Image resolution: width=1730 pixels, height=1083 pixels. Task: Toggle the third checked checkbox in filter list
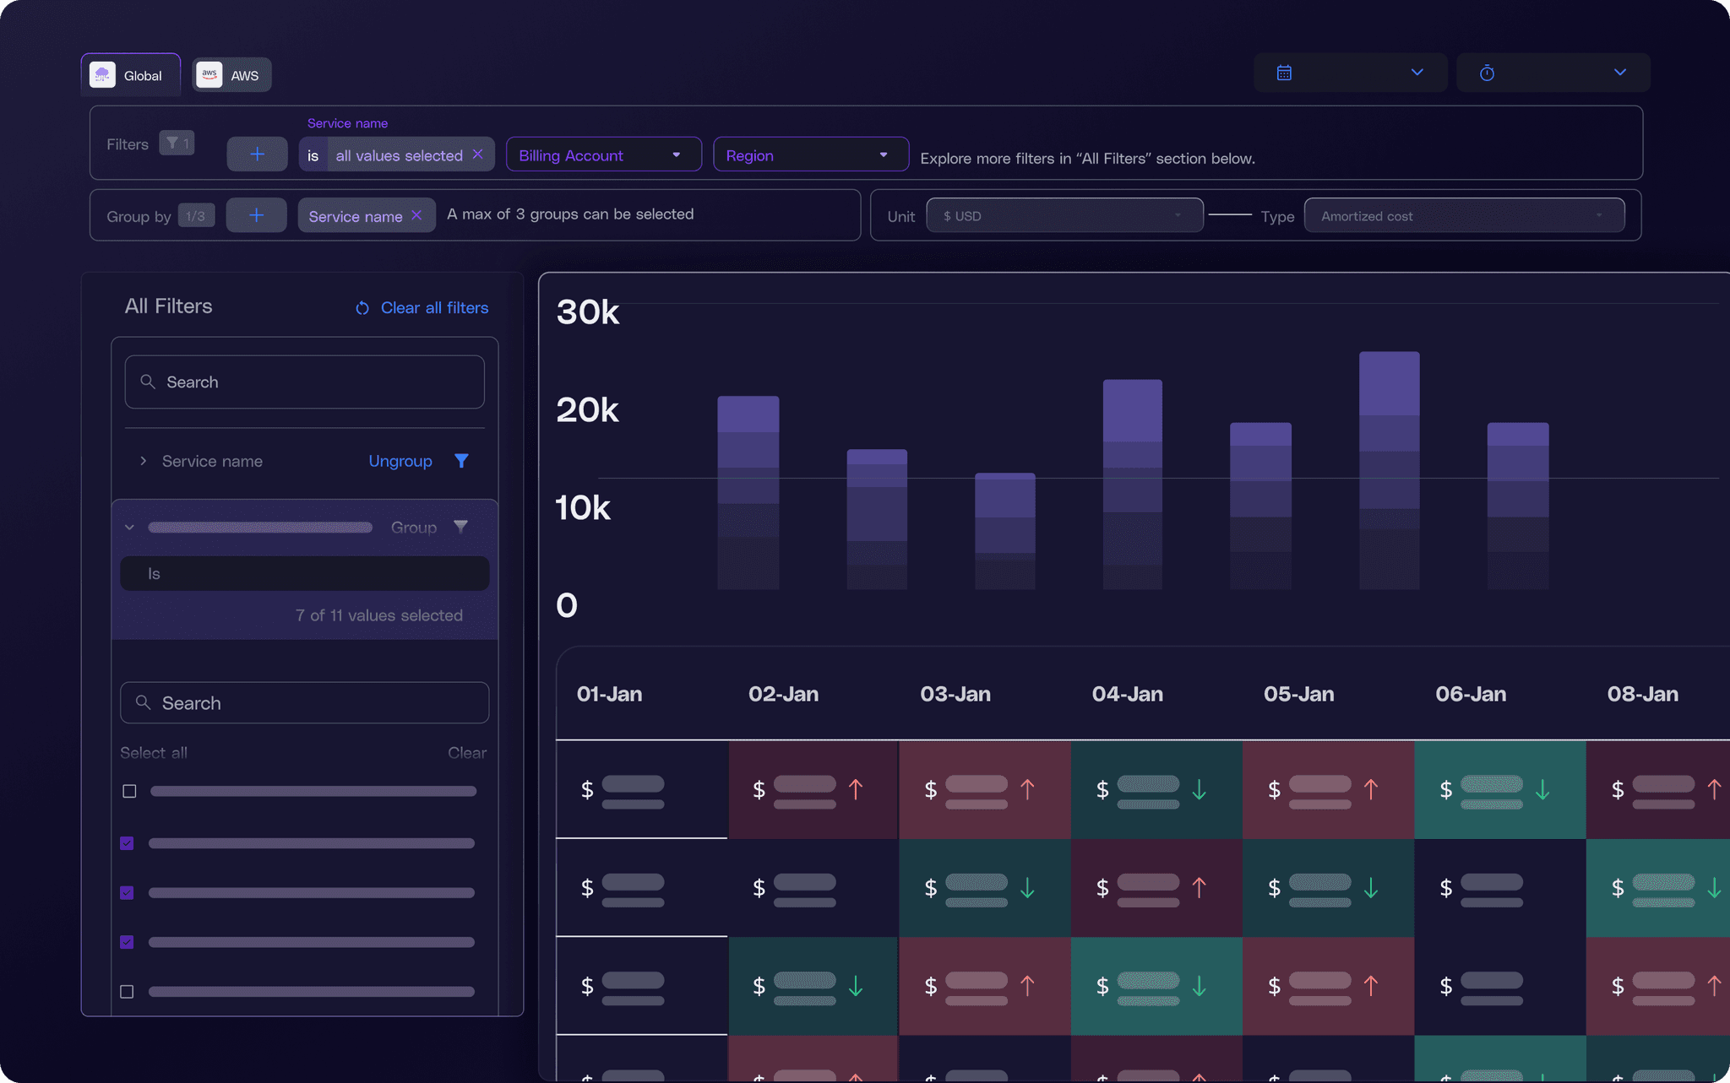tap(128, 942)
